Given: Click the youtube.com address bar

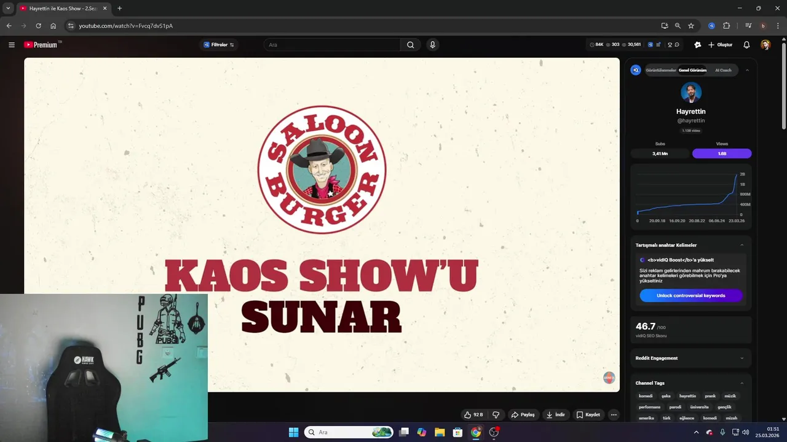Looking at the screenshot, I should point(363,26).
